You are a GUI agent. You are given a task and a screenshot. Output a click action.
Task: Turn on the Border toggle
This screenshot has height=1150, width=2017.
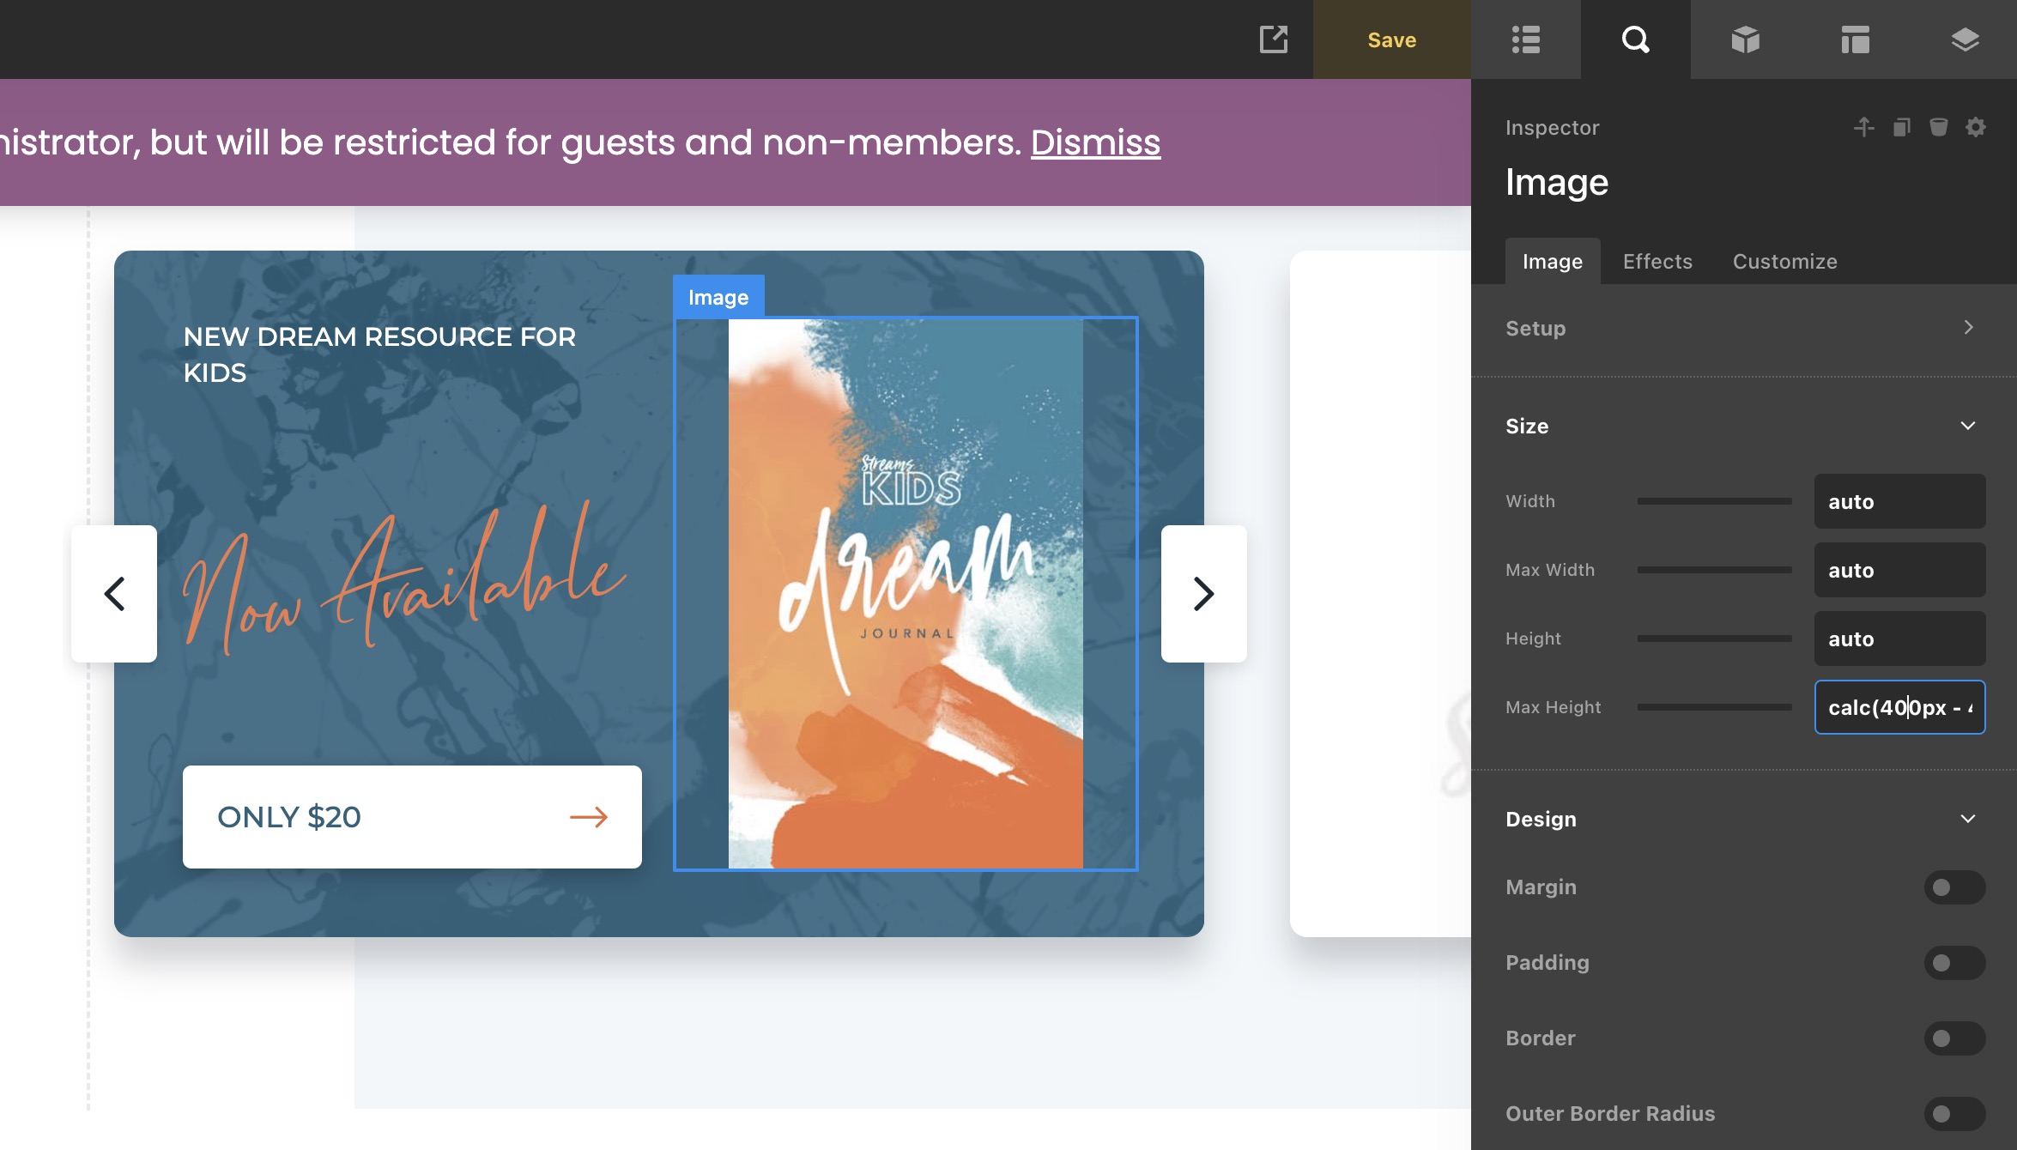(x=1954, y=1038)
